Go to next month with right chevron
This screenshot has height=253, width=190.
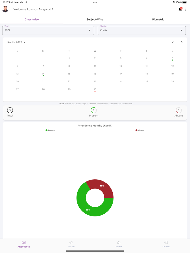pos(182,42)
